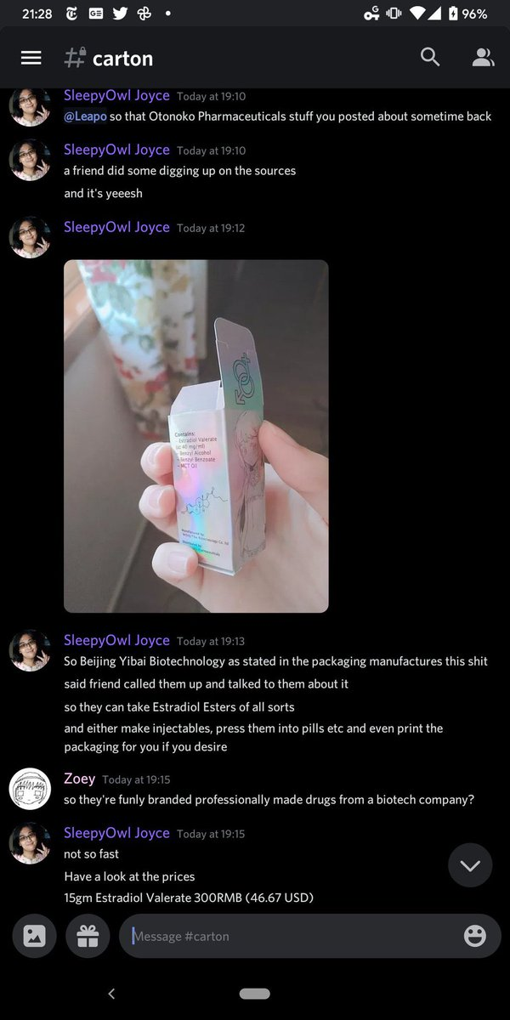Tap the @Leapo mention
510x1020 pixels.
pos(85,116)
